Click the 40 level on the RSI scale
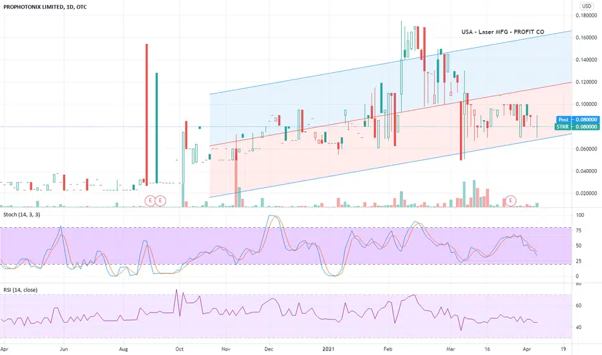 point(579,327)
